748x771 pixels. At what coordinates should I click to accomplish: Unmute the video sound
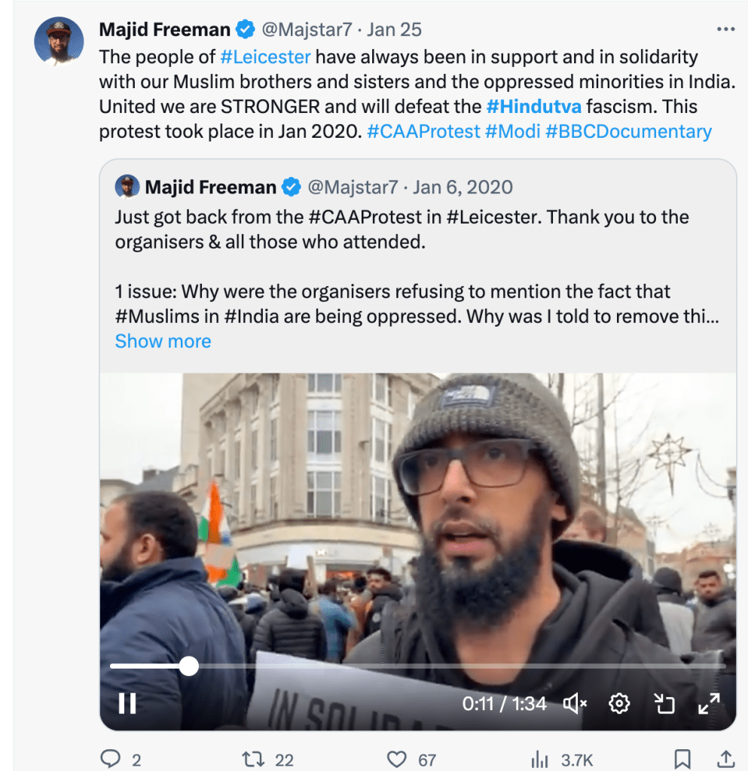(x=575, y=703)
